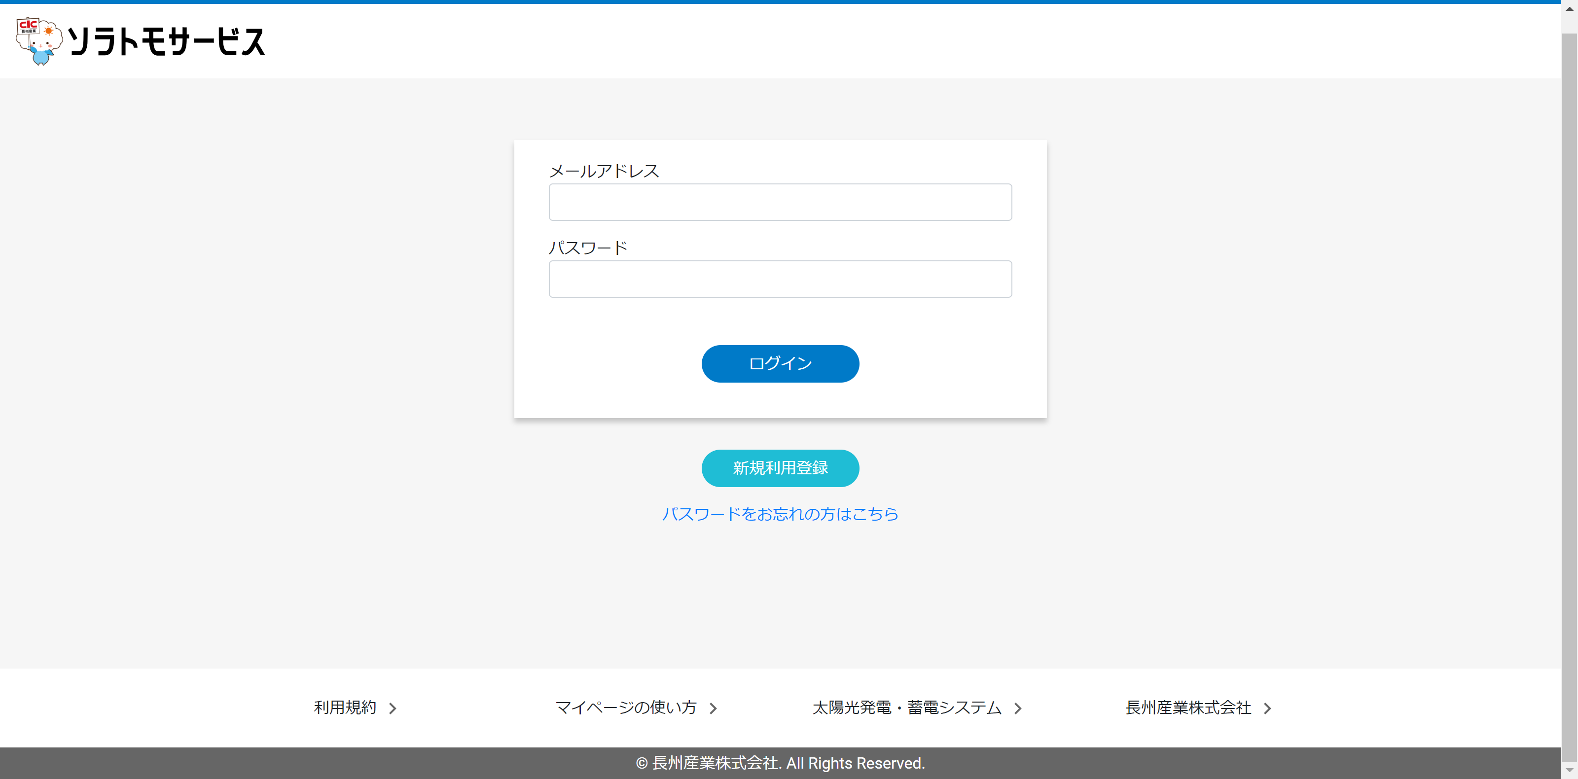Open 長州産業株式会社 footer link
The height and width of the screenshot is (779, 1578).
point(1188,708)
